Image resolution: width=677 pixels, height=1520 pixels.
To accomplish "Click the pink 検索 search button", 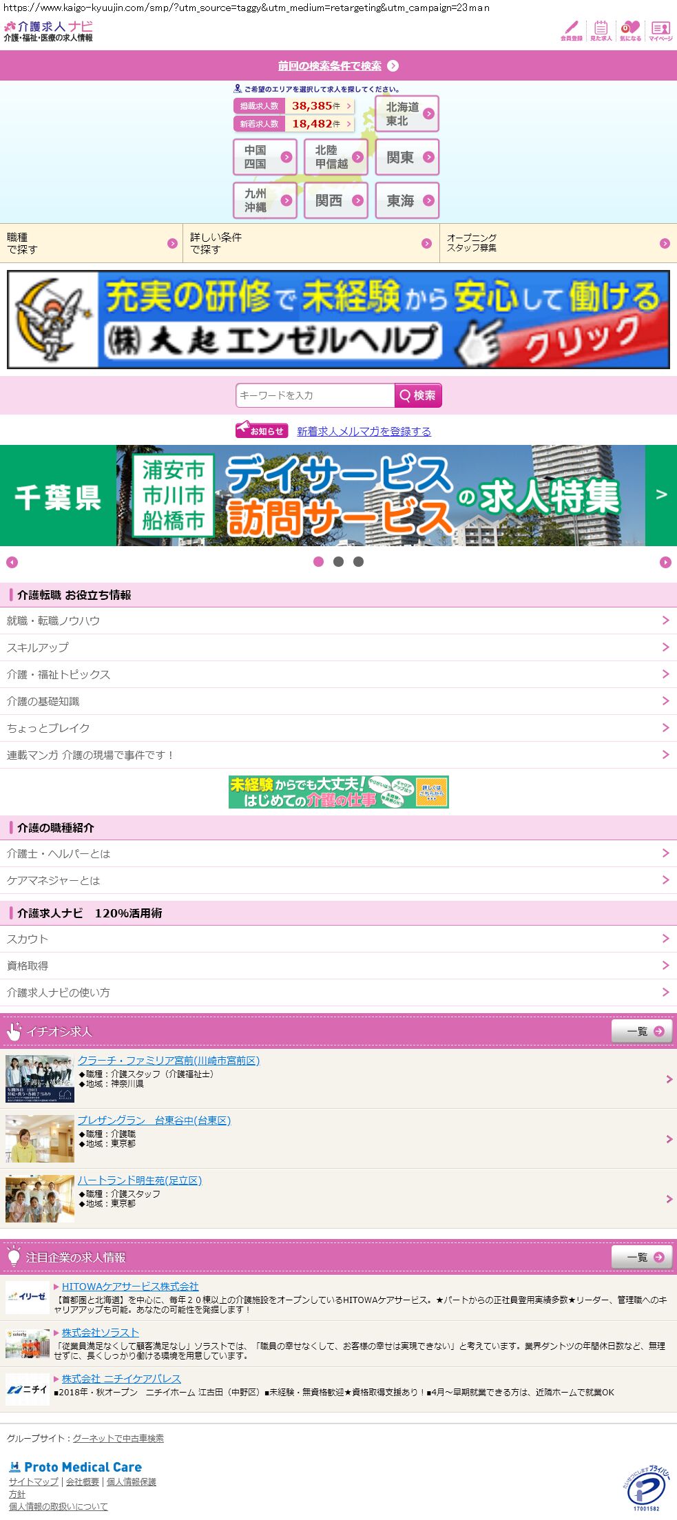I will [418, 395].
